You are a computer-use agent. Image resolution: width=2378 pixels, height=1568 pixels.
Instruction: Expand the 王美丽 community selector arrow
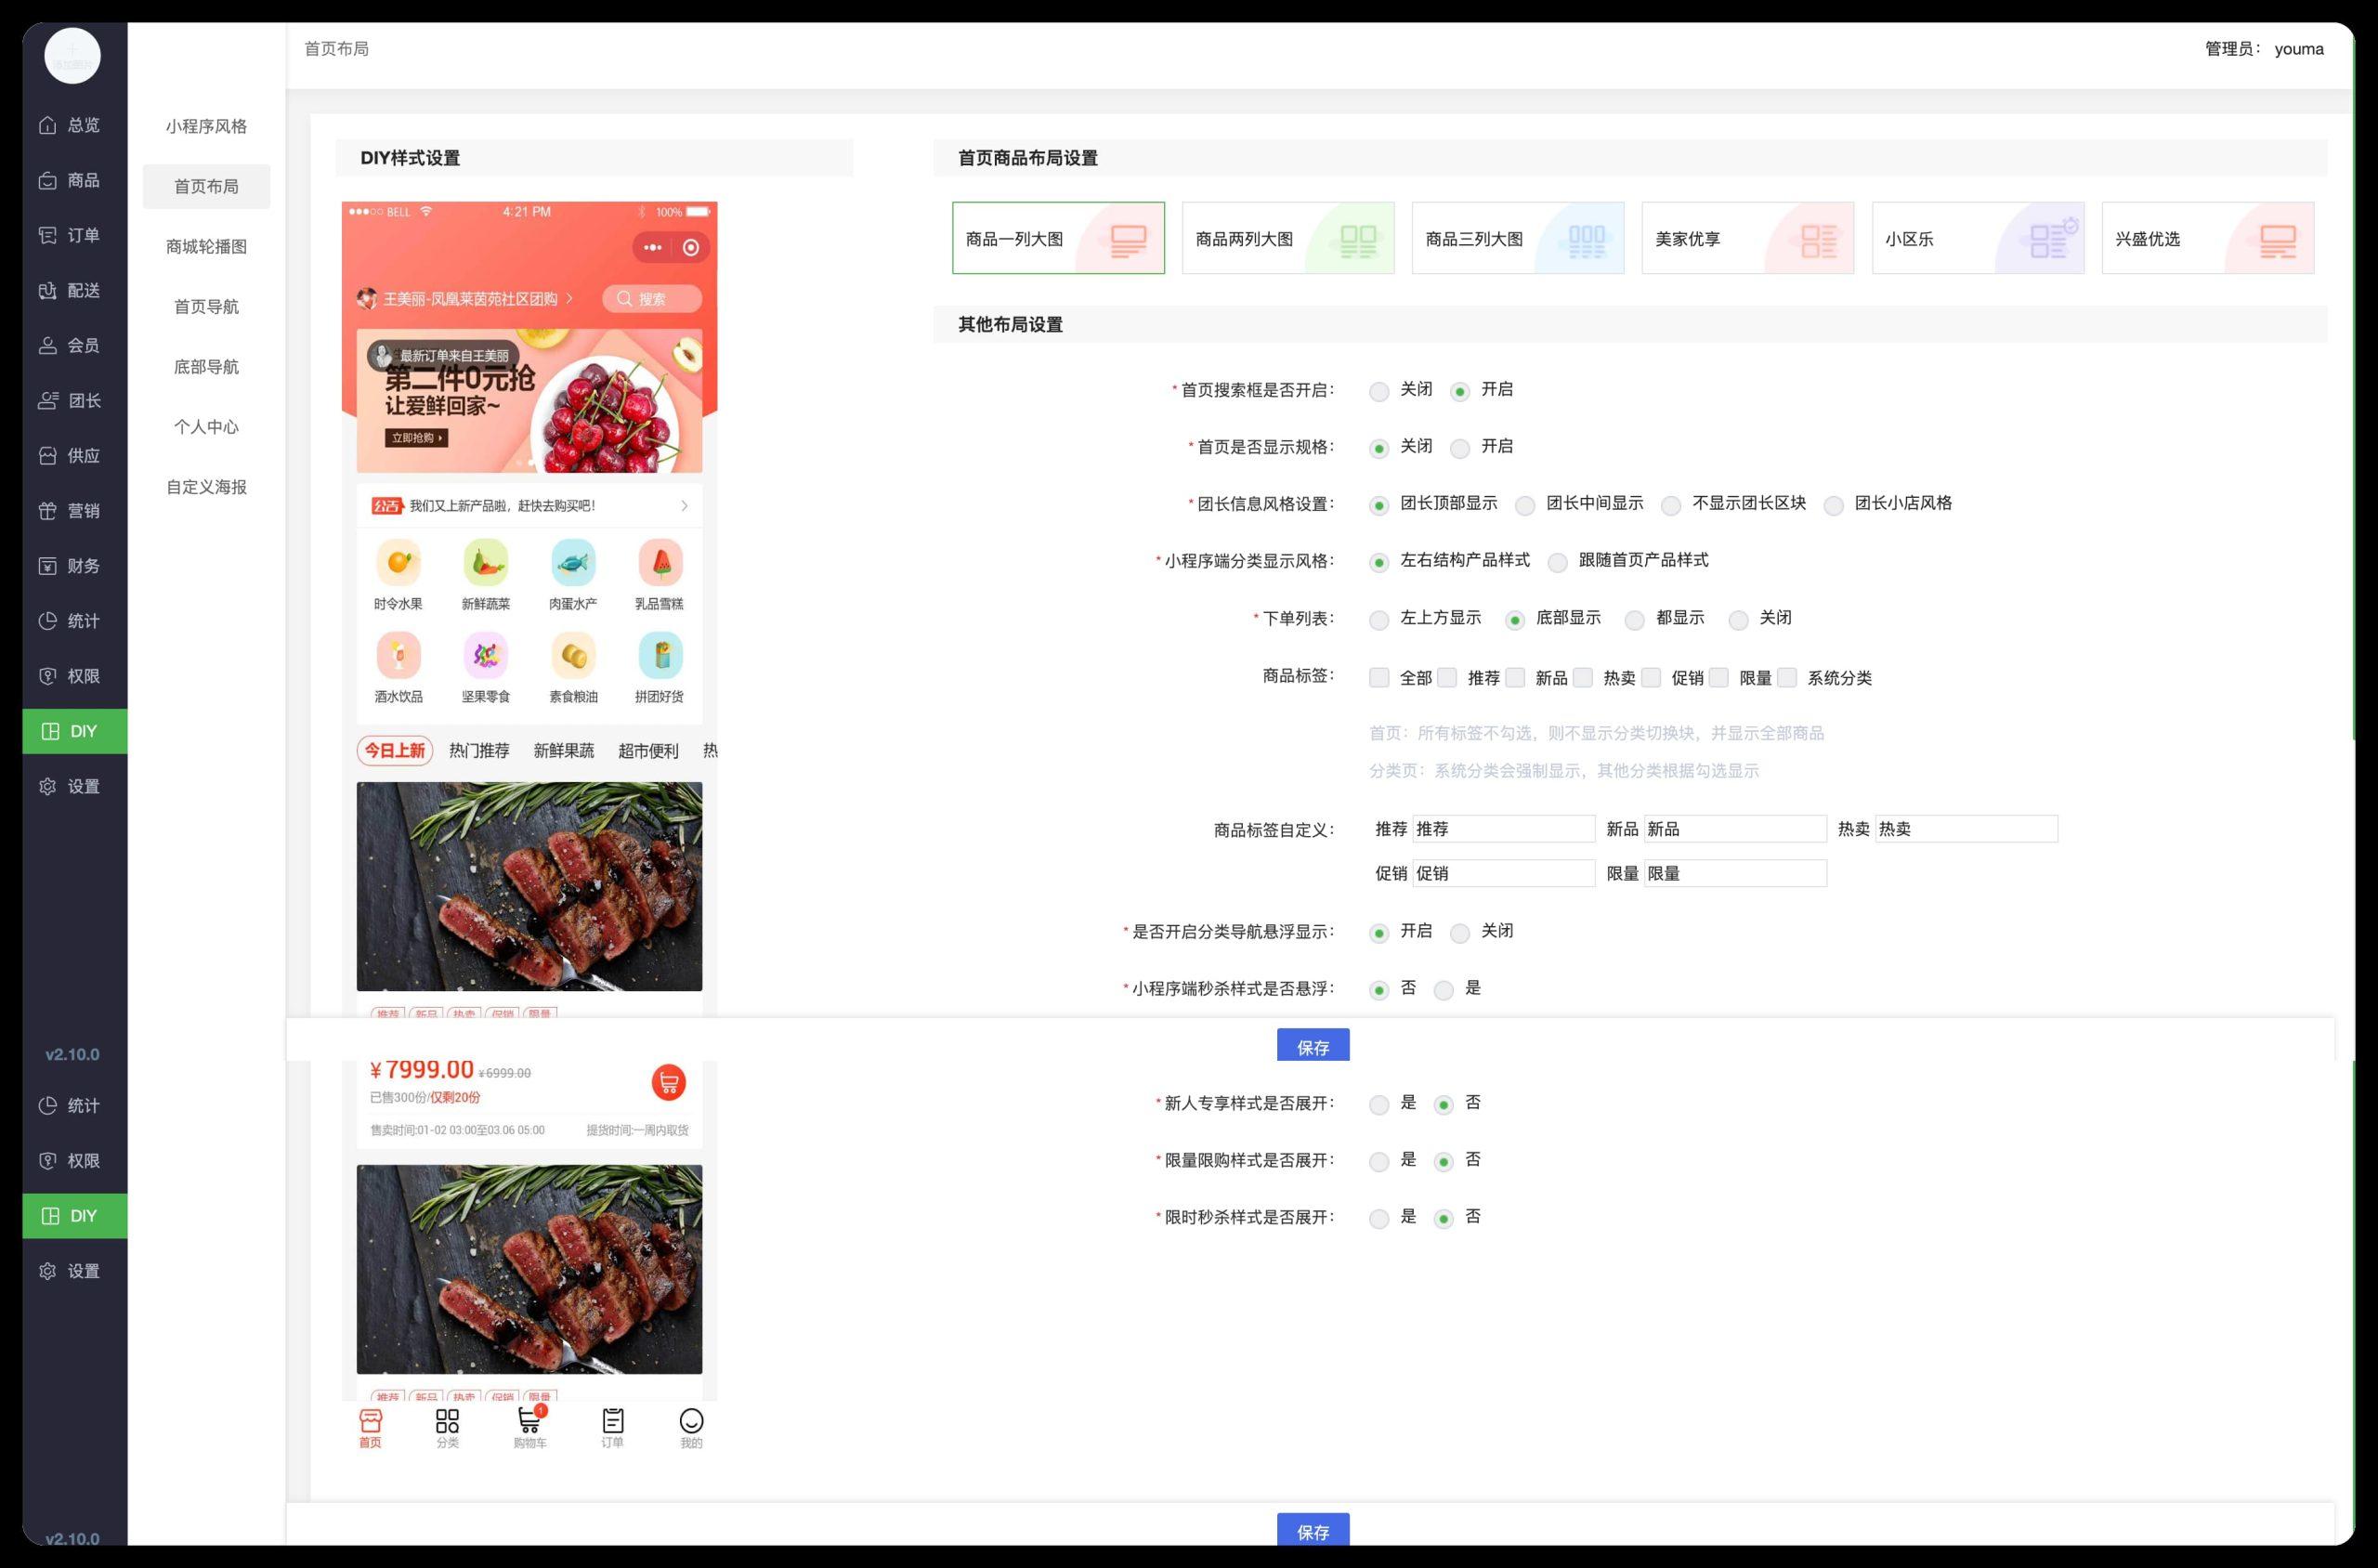[x=570, y=298]
